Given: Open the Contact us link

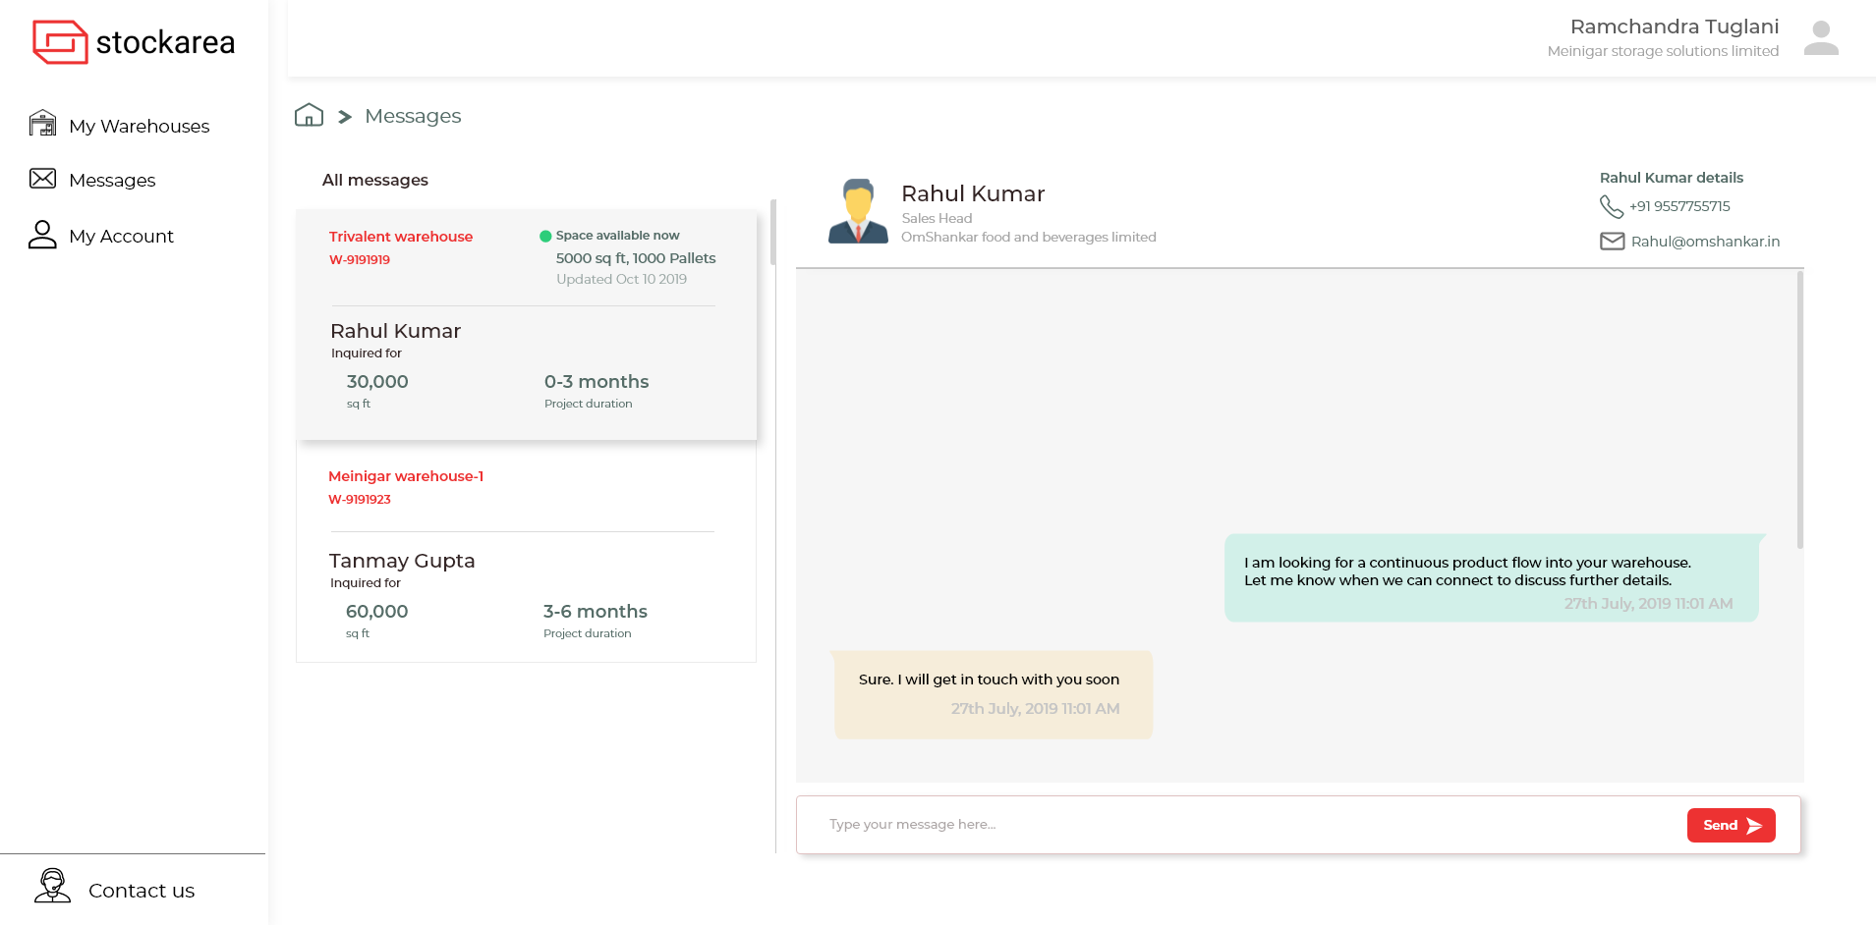Looking at the screenshot, I should [x=142, y=891].
